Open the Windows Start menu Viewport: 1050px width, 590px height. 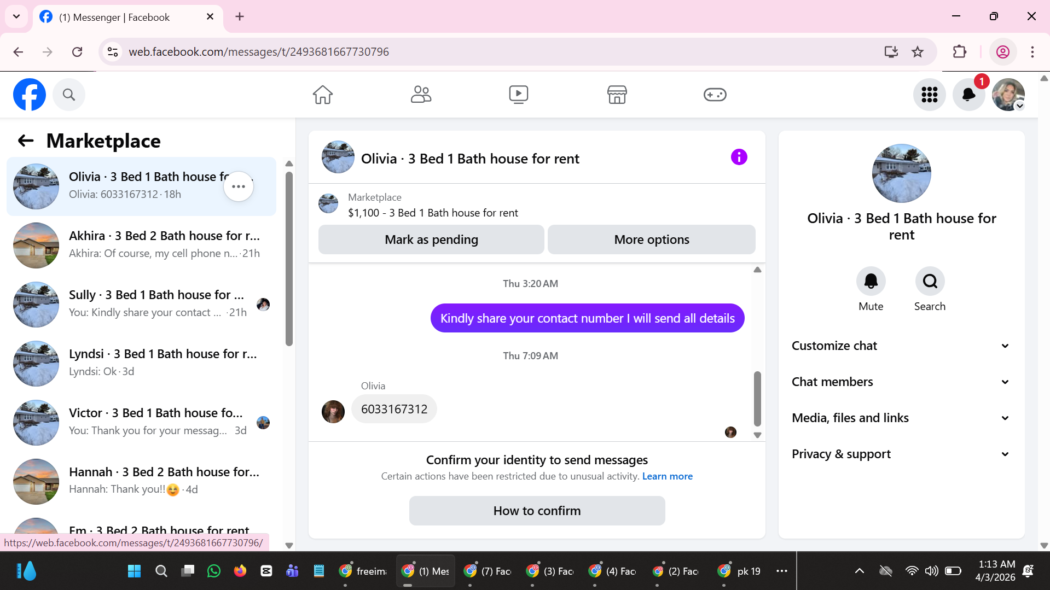coord(134,571)
